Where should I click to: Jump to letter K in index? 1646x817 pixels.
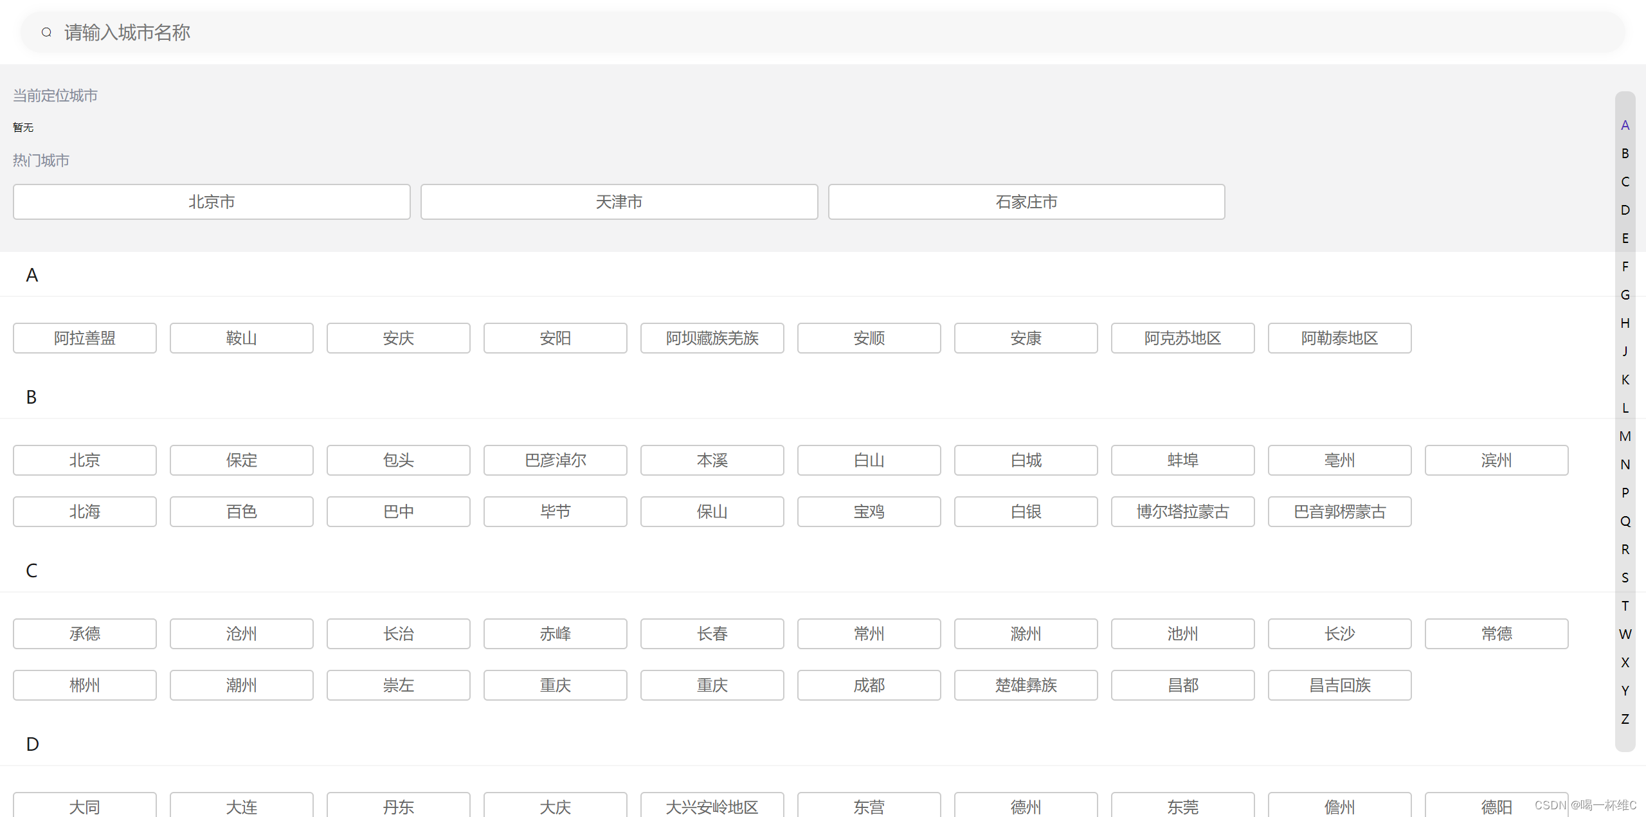1625,380
